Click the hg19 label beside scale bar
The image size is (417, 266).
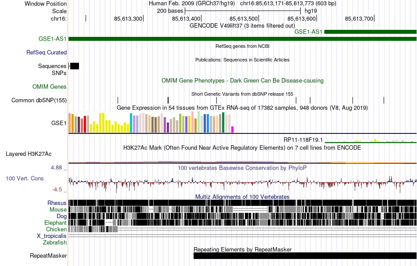click(311, 11)
